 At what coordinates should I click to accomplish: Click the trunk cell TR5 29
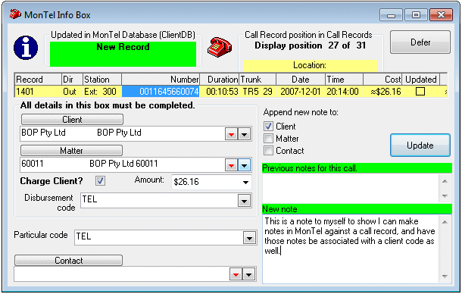click(x=258, y=92)
